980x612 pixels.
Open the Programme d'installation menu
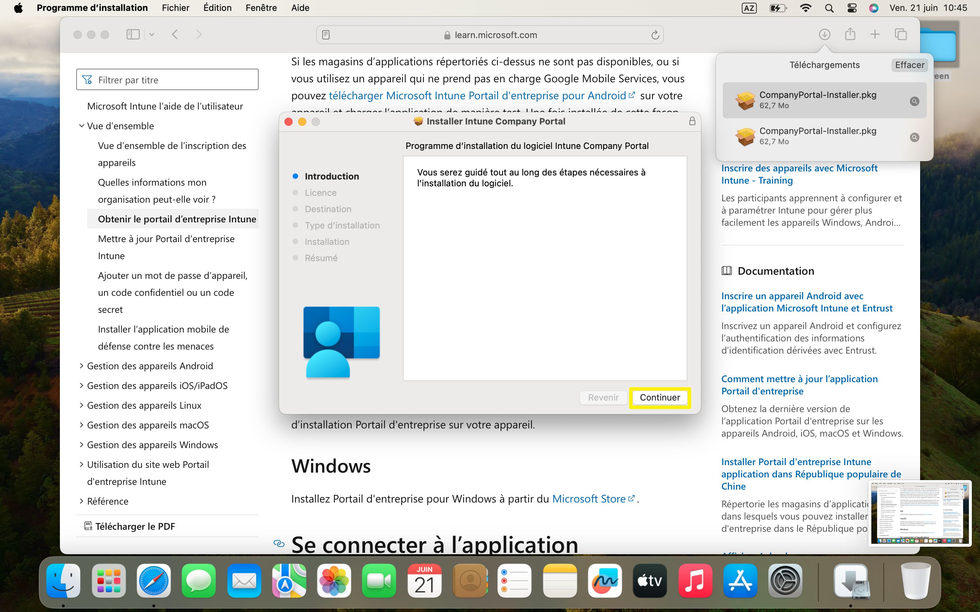click(x=92, y=8)
